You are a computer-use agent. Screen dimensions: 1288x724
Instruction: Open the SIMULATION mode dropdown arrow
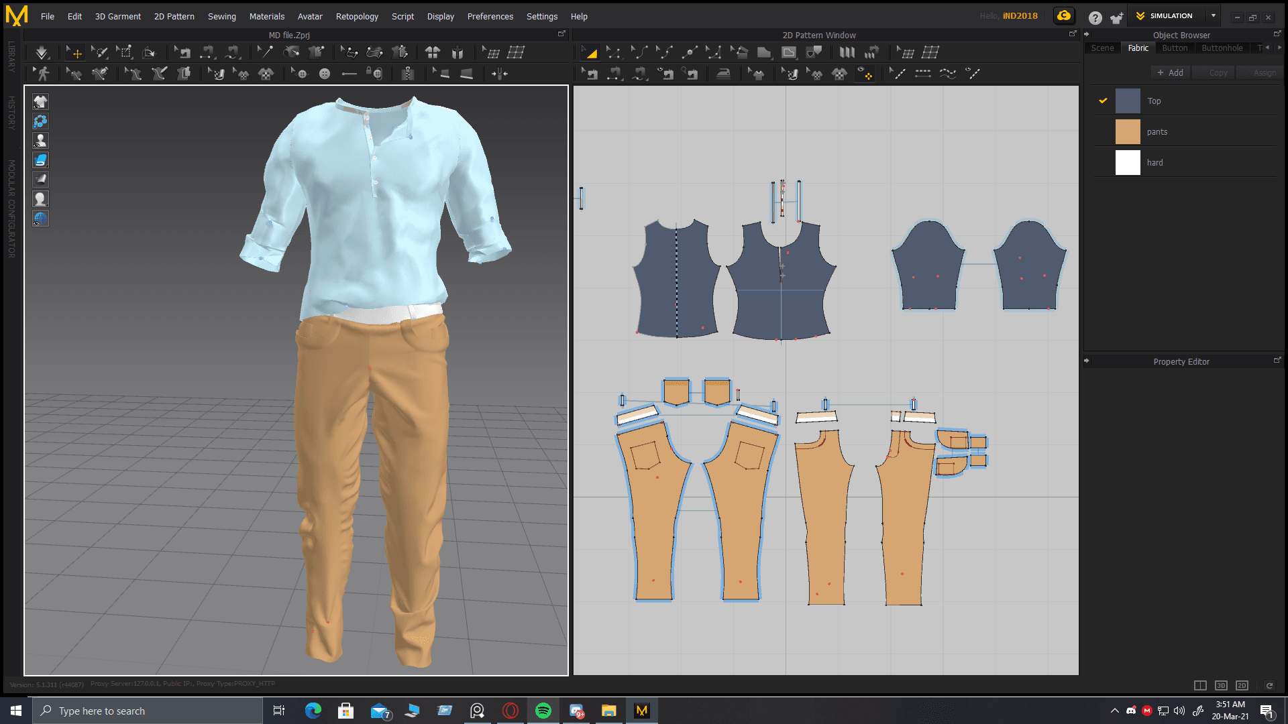(x=1214, y=16)
